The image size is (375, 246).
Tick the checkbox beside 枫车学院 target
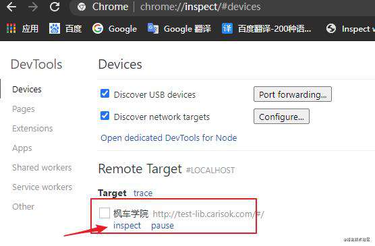coord(105,213)
